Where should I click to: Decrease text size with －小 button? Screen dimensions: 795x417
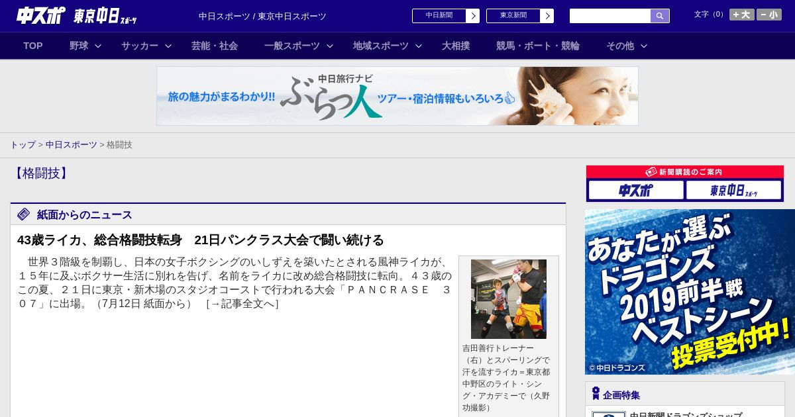[769, 15]
